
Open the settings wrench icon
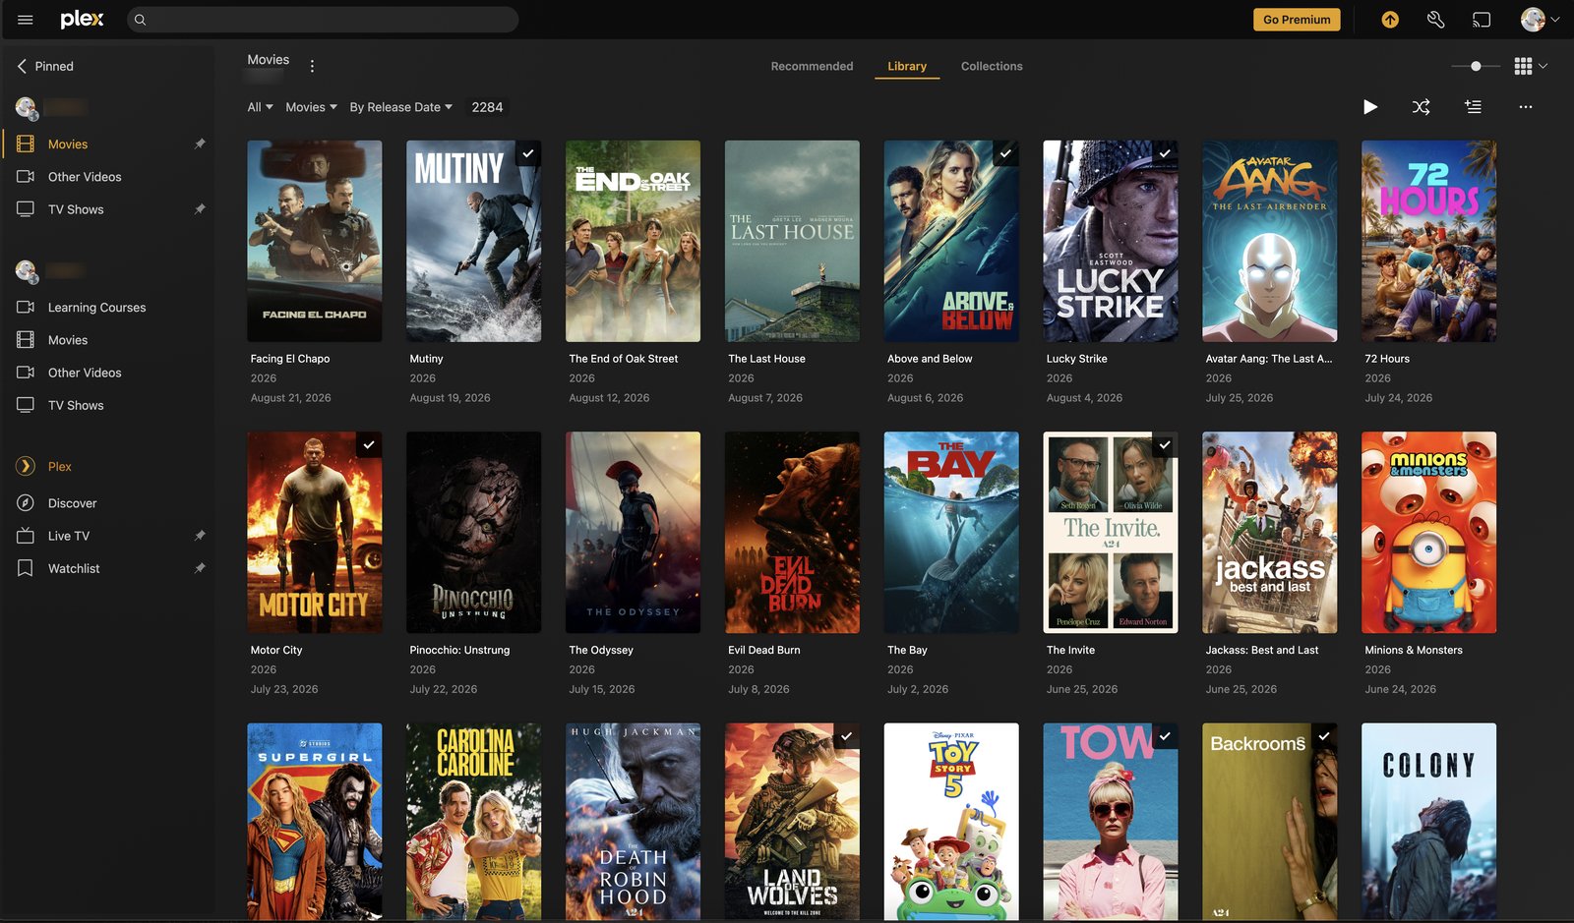[1435, 20]
